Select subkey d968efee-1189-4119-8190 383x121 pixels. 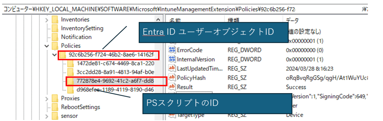[115, 90]
